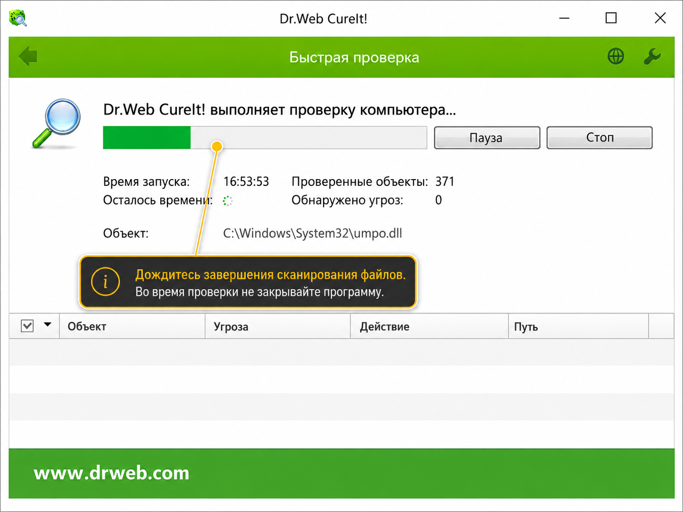Viewport: 683px width, 512px height.
Task: Sort by the Угроза column header
Action: 278,326
